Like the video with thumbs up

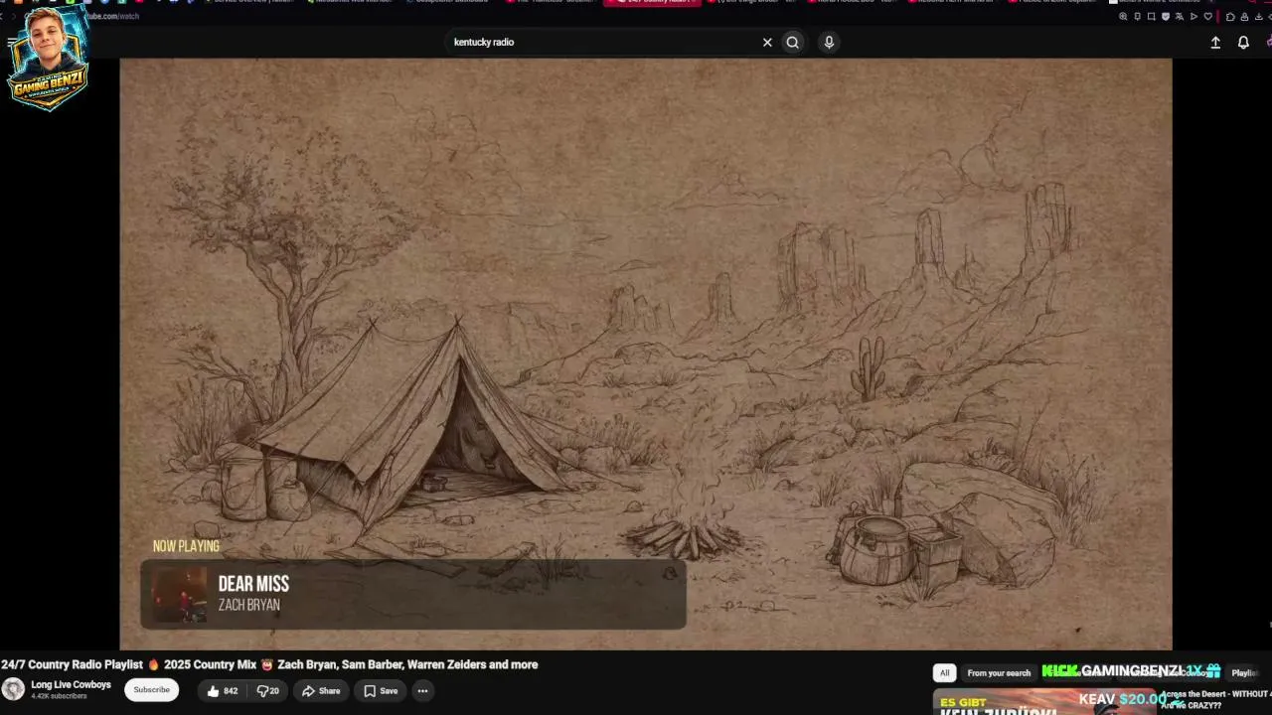[223, 691]
